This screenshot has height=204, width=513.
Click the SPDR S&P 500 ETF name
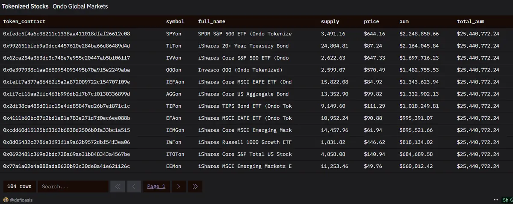click(x=245, y=34)
